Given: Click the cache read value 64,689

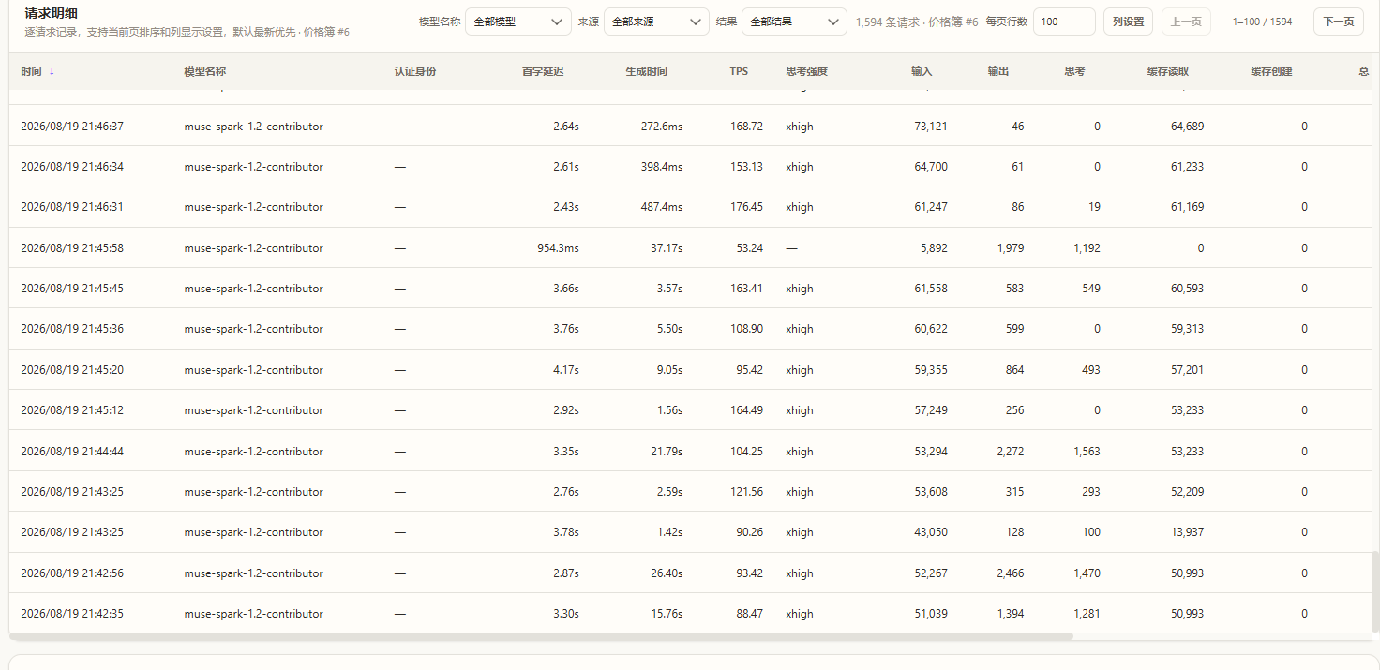Looking at the screenshot, I should coord(1187,126).
